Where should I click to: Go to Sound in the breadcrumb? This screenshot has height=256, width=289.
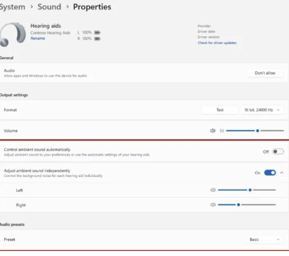[49, 6]
